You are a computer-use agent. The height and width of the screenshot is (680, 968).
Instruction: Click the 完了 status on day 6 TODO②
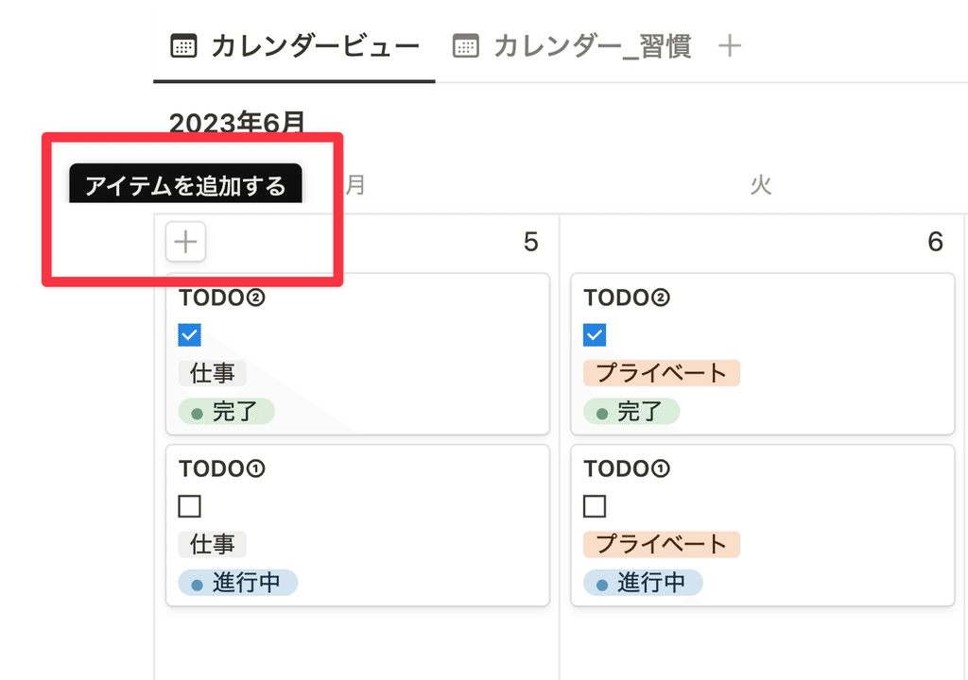(x=631, y=412)
